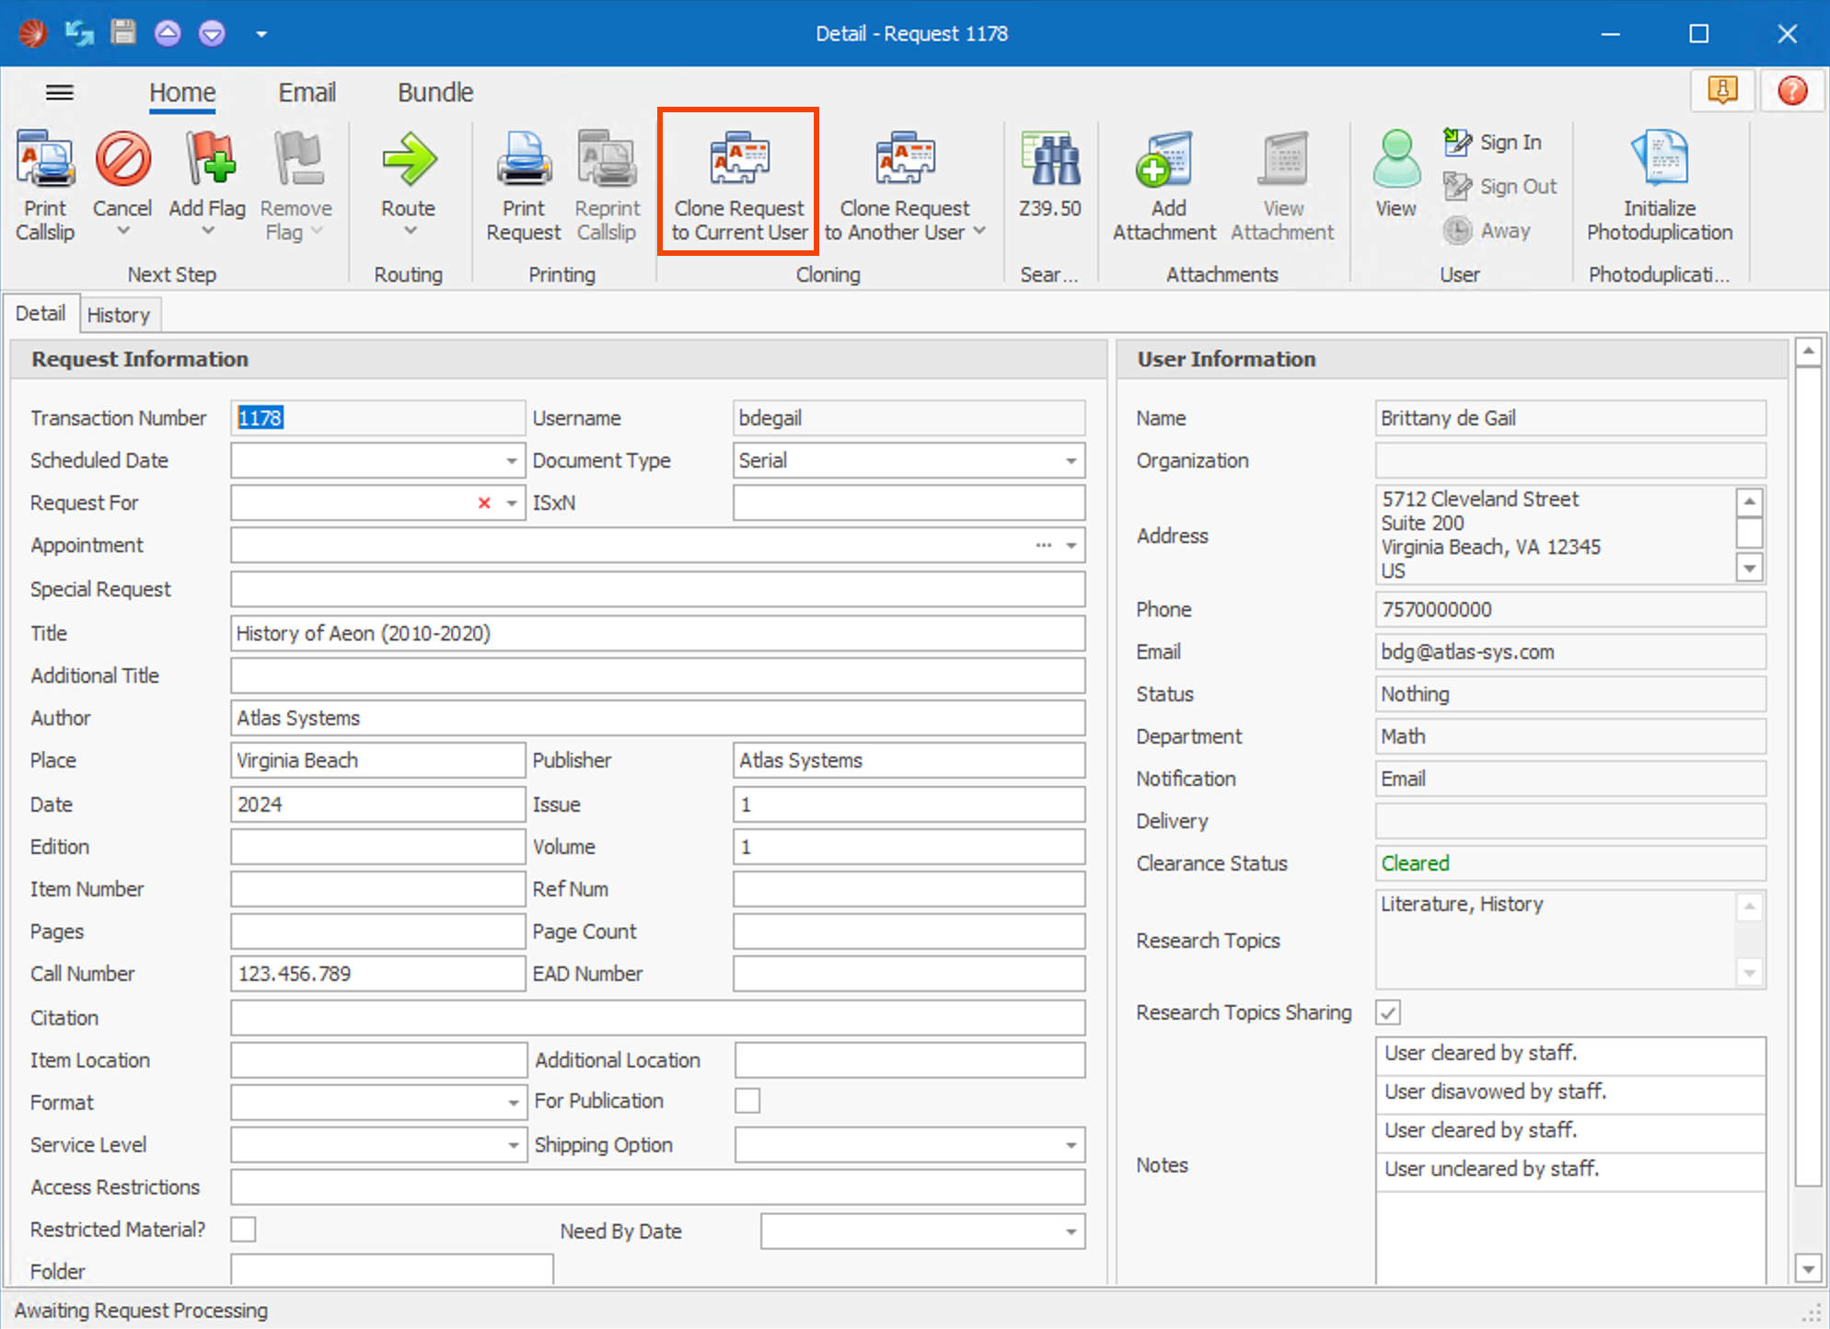1830x1329 pixels.
Task: Toggle the For Publication checkbox
Action: 747,1101
